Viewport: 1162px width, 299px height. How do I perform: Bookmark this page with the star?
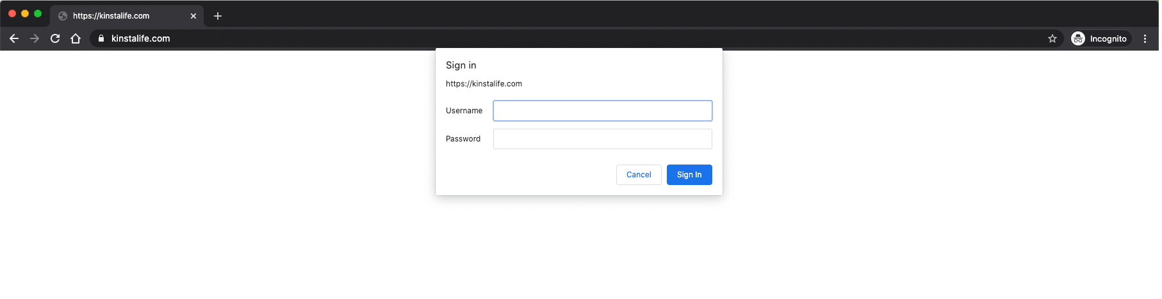pyautogui.click(x=1052, y=38)
